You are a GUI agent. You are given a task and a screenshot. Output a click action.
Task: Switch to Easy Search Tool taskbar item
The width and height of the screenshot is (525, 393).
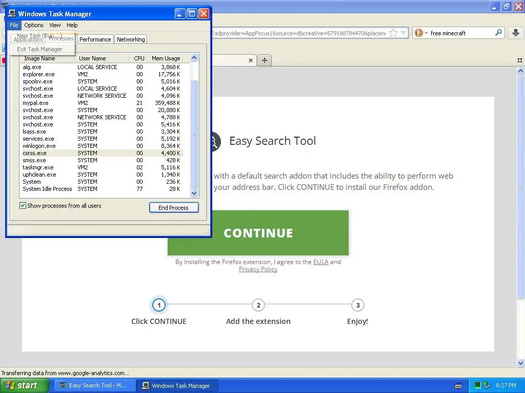pyautogui.click(x=95, y=385)
